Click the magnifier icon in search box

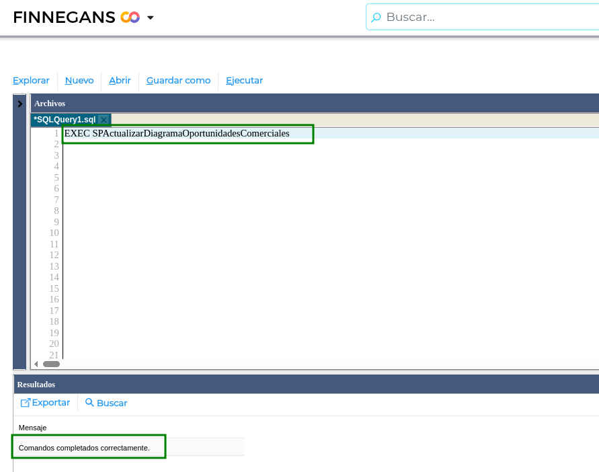coord(376,17)
